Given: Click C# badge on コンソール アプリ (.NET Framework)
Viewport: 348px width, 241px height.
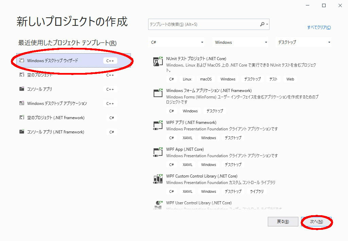Looking at the screenshot, I should pyautogui.click(x=111, y=132).
